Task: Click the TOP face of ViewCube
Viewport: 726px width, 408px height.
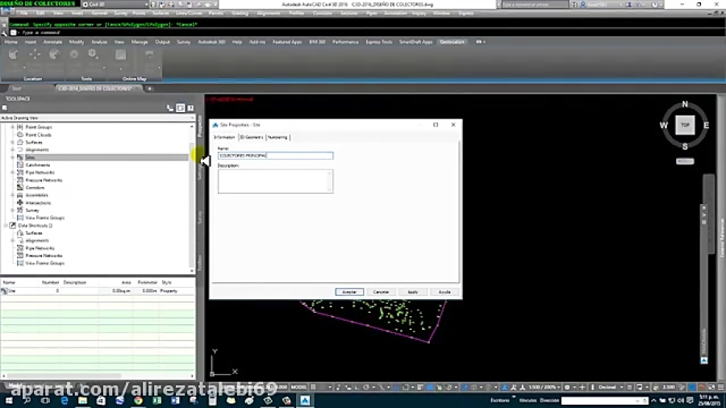Action: pyautogui.click(x=685, y=125)
